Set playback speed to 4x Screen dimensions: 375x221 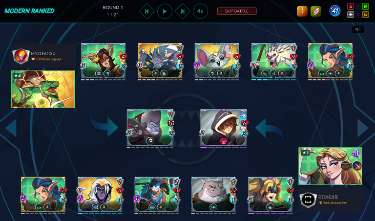pyautogui.click(x=200, y=11)
